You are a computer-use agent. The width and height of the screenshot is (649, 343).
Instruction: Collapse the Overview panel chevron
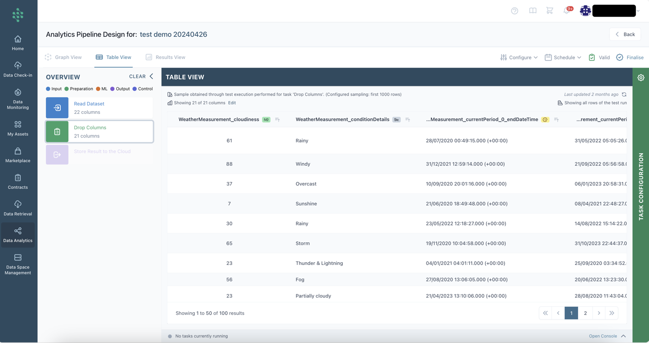click(152, 77)
